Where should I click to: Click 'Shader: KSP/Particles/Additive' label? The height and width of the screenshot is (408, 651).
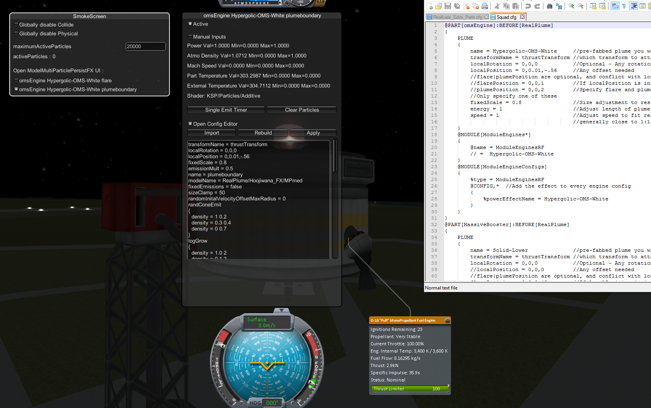(x=224, y=96)
